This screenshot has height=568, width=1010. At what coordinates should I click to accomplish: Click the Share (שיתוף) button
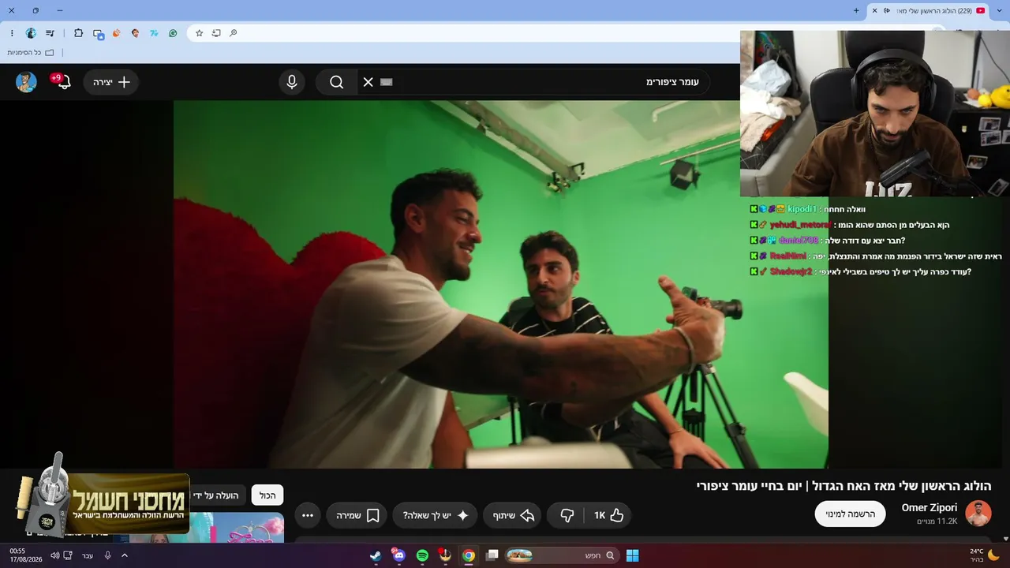point(514,515)
